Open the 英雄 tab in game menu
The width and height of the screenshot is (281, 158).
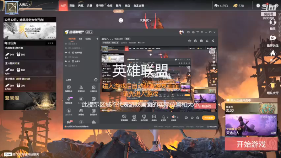72,6
